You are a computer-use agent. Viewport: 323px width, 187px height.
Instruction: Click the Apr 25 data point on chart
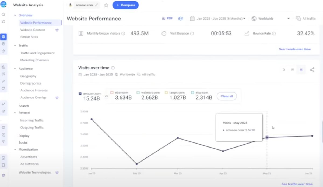coord(223,151)
